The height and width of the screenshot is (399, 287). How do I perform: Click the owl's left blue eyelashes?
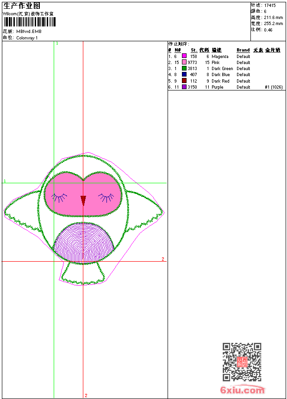(59, 198)
